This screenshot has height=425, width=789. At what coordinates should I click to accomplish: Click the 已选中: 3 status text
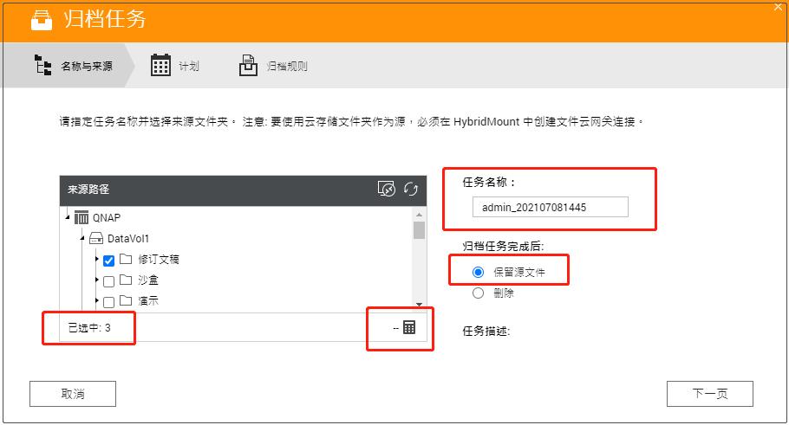point(89,328)
